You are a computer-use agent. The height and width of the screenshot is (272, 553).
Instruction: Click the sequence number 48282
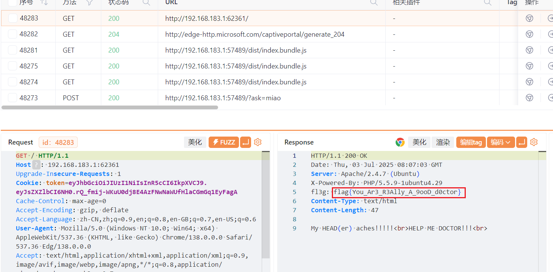click(29, 34)
